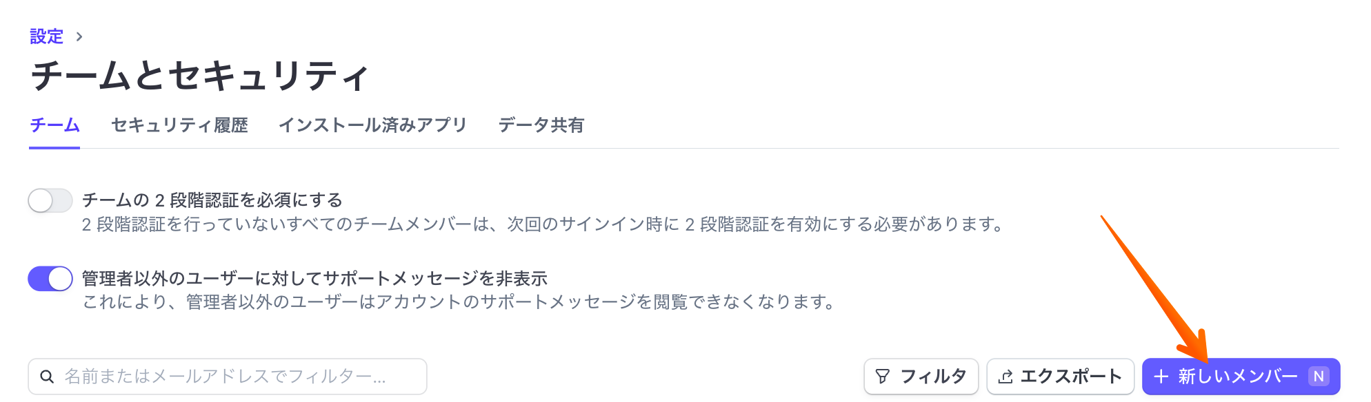The width and height of the screenshot is (1371, 402).
Task: Click the 設定 breadcrumb link
Action: click(46, 36)
